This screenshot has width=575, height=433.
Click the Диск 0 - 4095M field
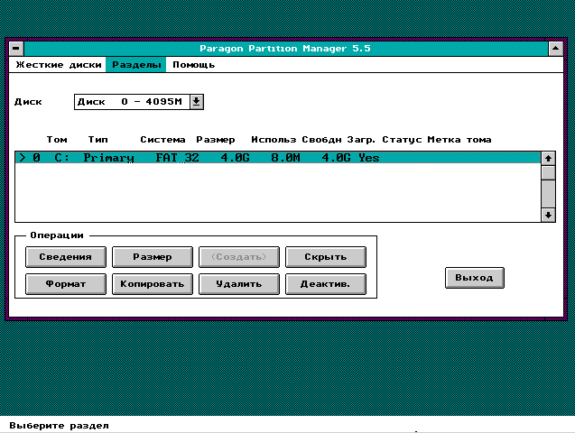click(132, 102)
